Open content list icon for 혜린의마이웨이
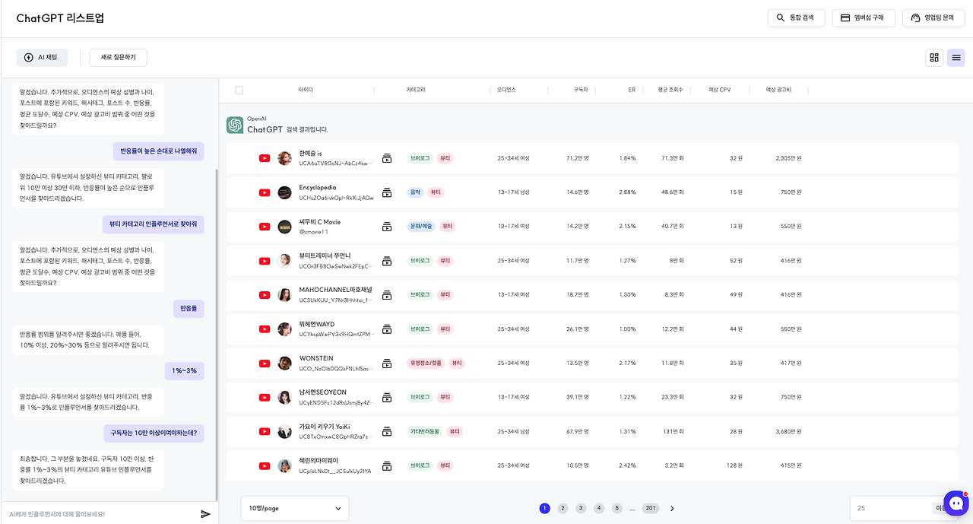Image resolution: width=973 pixels, height=524 pixels. (387, 465)
